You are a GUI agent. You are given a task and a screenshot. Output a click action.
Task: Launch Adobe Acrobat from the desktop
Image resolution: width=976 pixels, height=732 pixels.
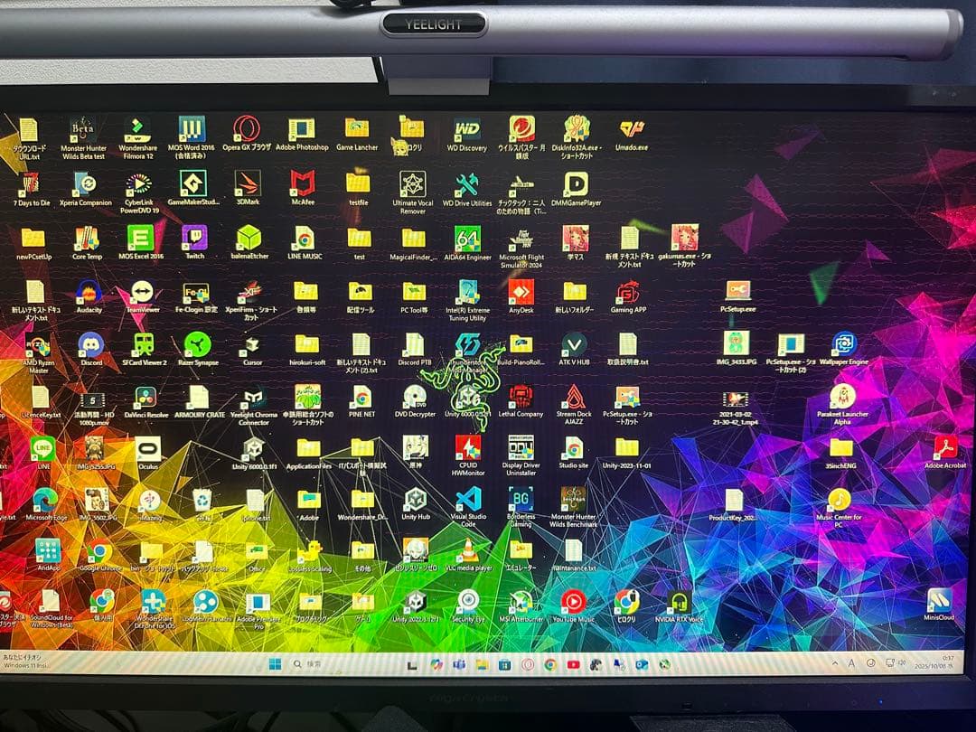coord(945,447)
